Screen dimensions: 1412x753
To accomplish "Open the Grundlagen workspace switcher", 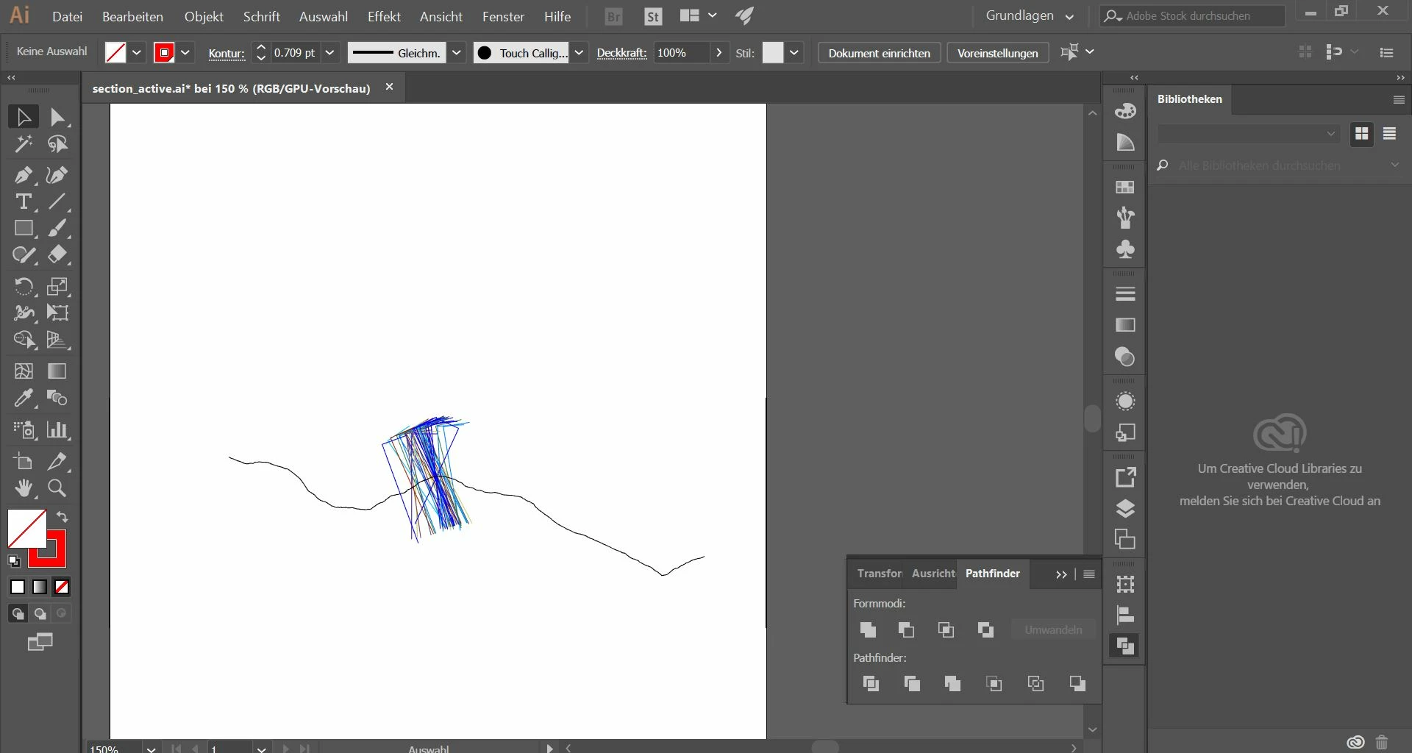I will pyautogui.click(x=1030, y=16).
